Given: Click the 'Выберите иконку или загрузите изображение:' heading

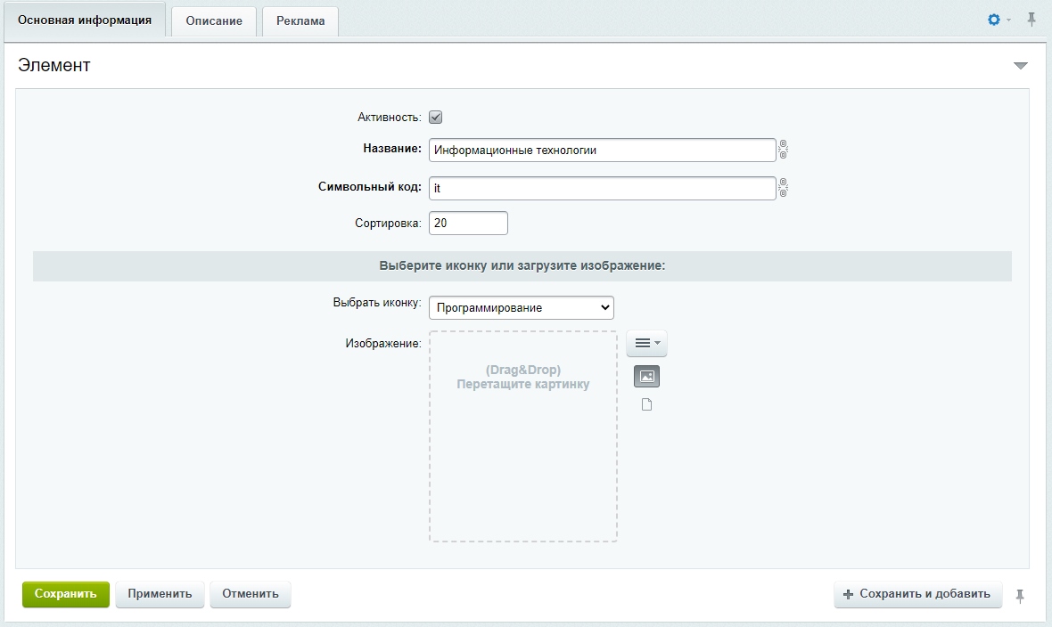Looking at the screenshot, I should click(x=522, y=266).
